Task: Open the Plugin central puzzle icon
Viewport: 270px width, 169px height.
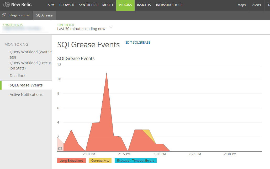Action: pos(4,15)
